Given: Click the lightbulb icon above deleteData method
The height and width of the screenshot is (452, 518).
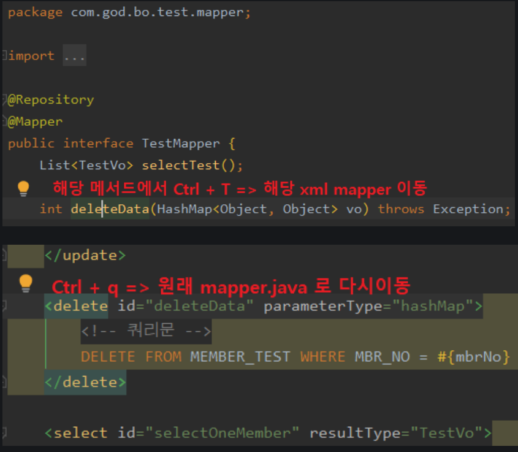Looking at the screenshot, I should (x=23, y=189).
